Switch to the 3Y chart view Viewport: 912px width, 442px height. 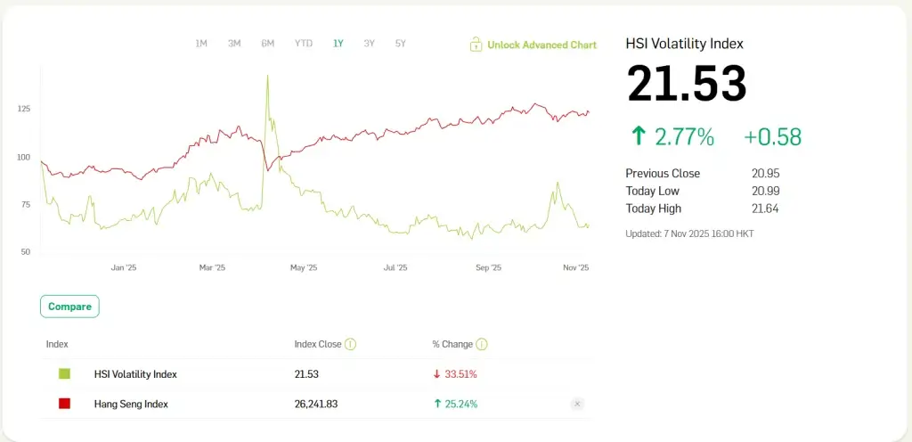(370, 43)
